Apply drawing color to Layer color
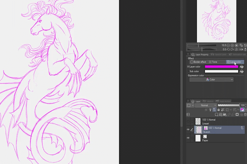The image size is (247, 164). coord(242,67)
